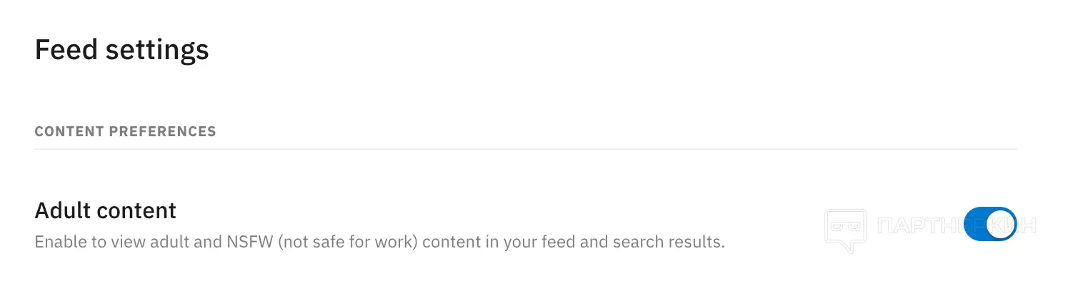Image resolution: width=1073 pixels, height=291 pixels.
Task: Click the Adult content setting title
Action: 105,211
